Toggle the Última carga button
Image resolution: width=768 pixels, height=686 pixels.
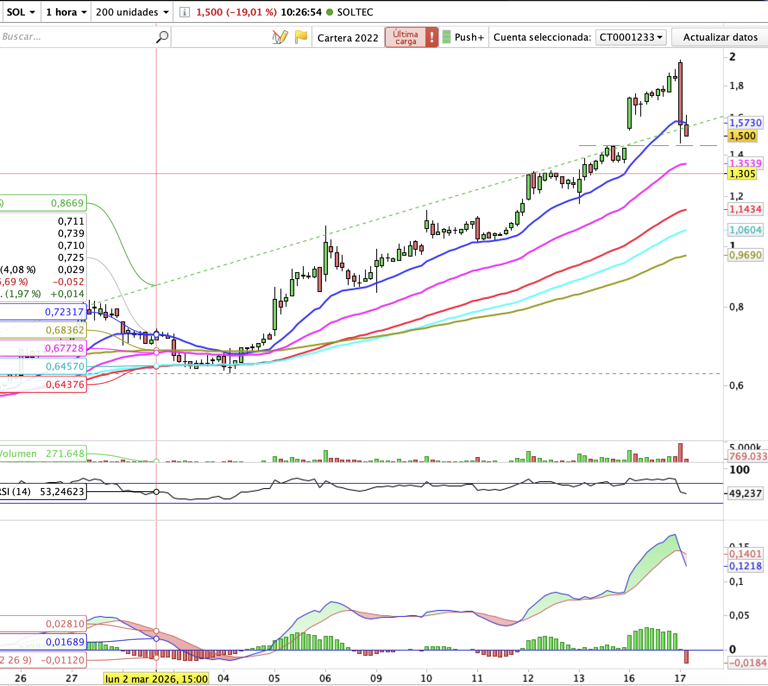click(406, 37)
